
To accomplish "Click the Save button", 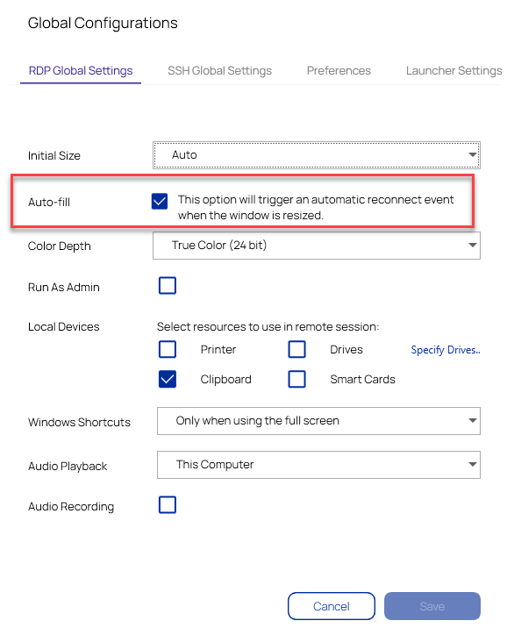I will (x=432, y=606).
